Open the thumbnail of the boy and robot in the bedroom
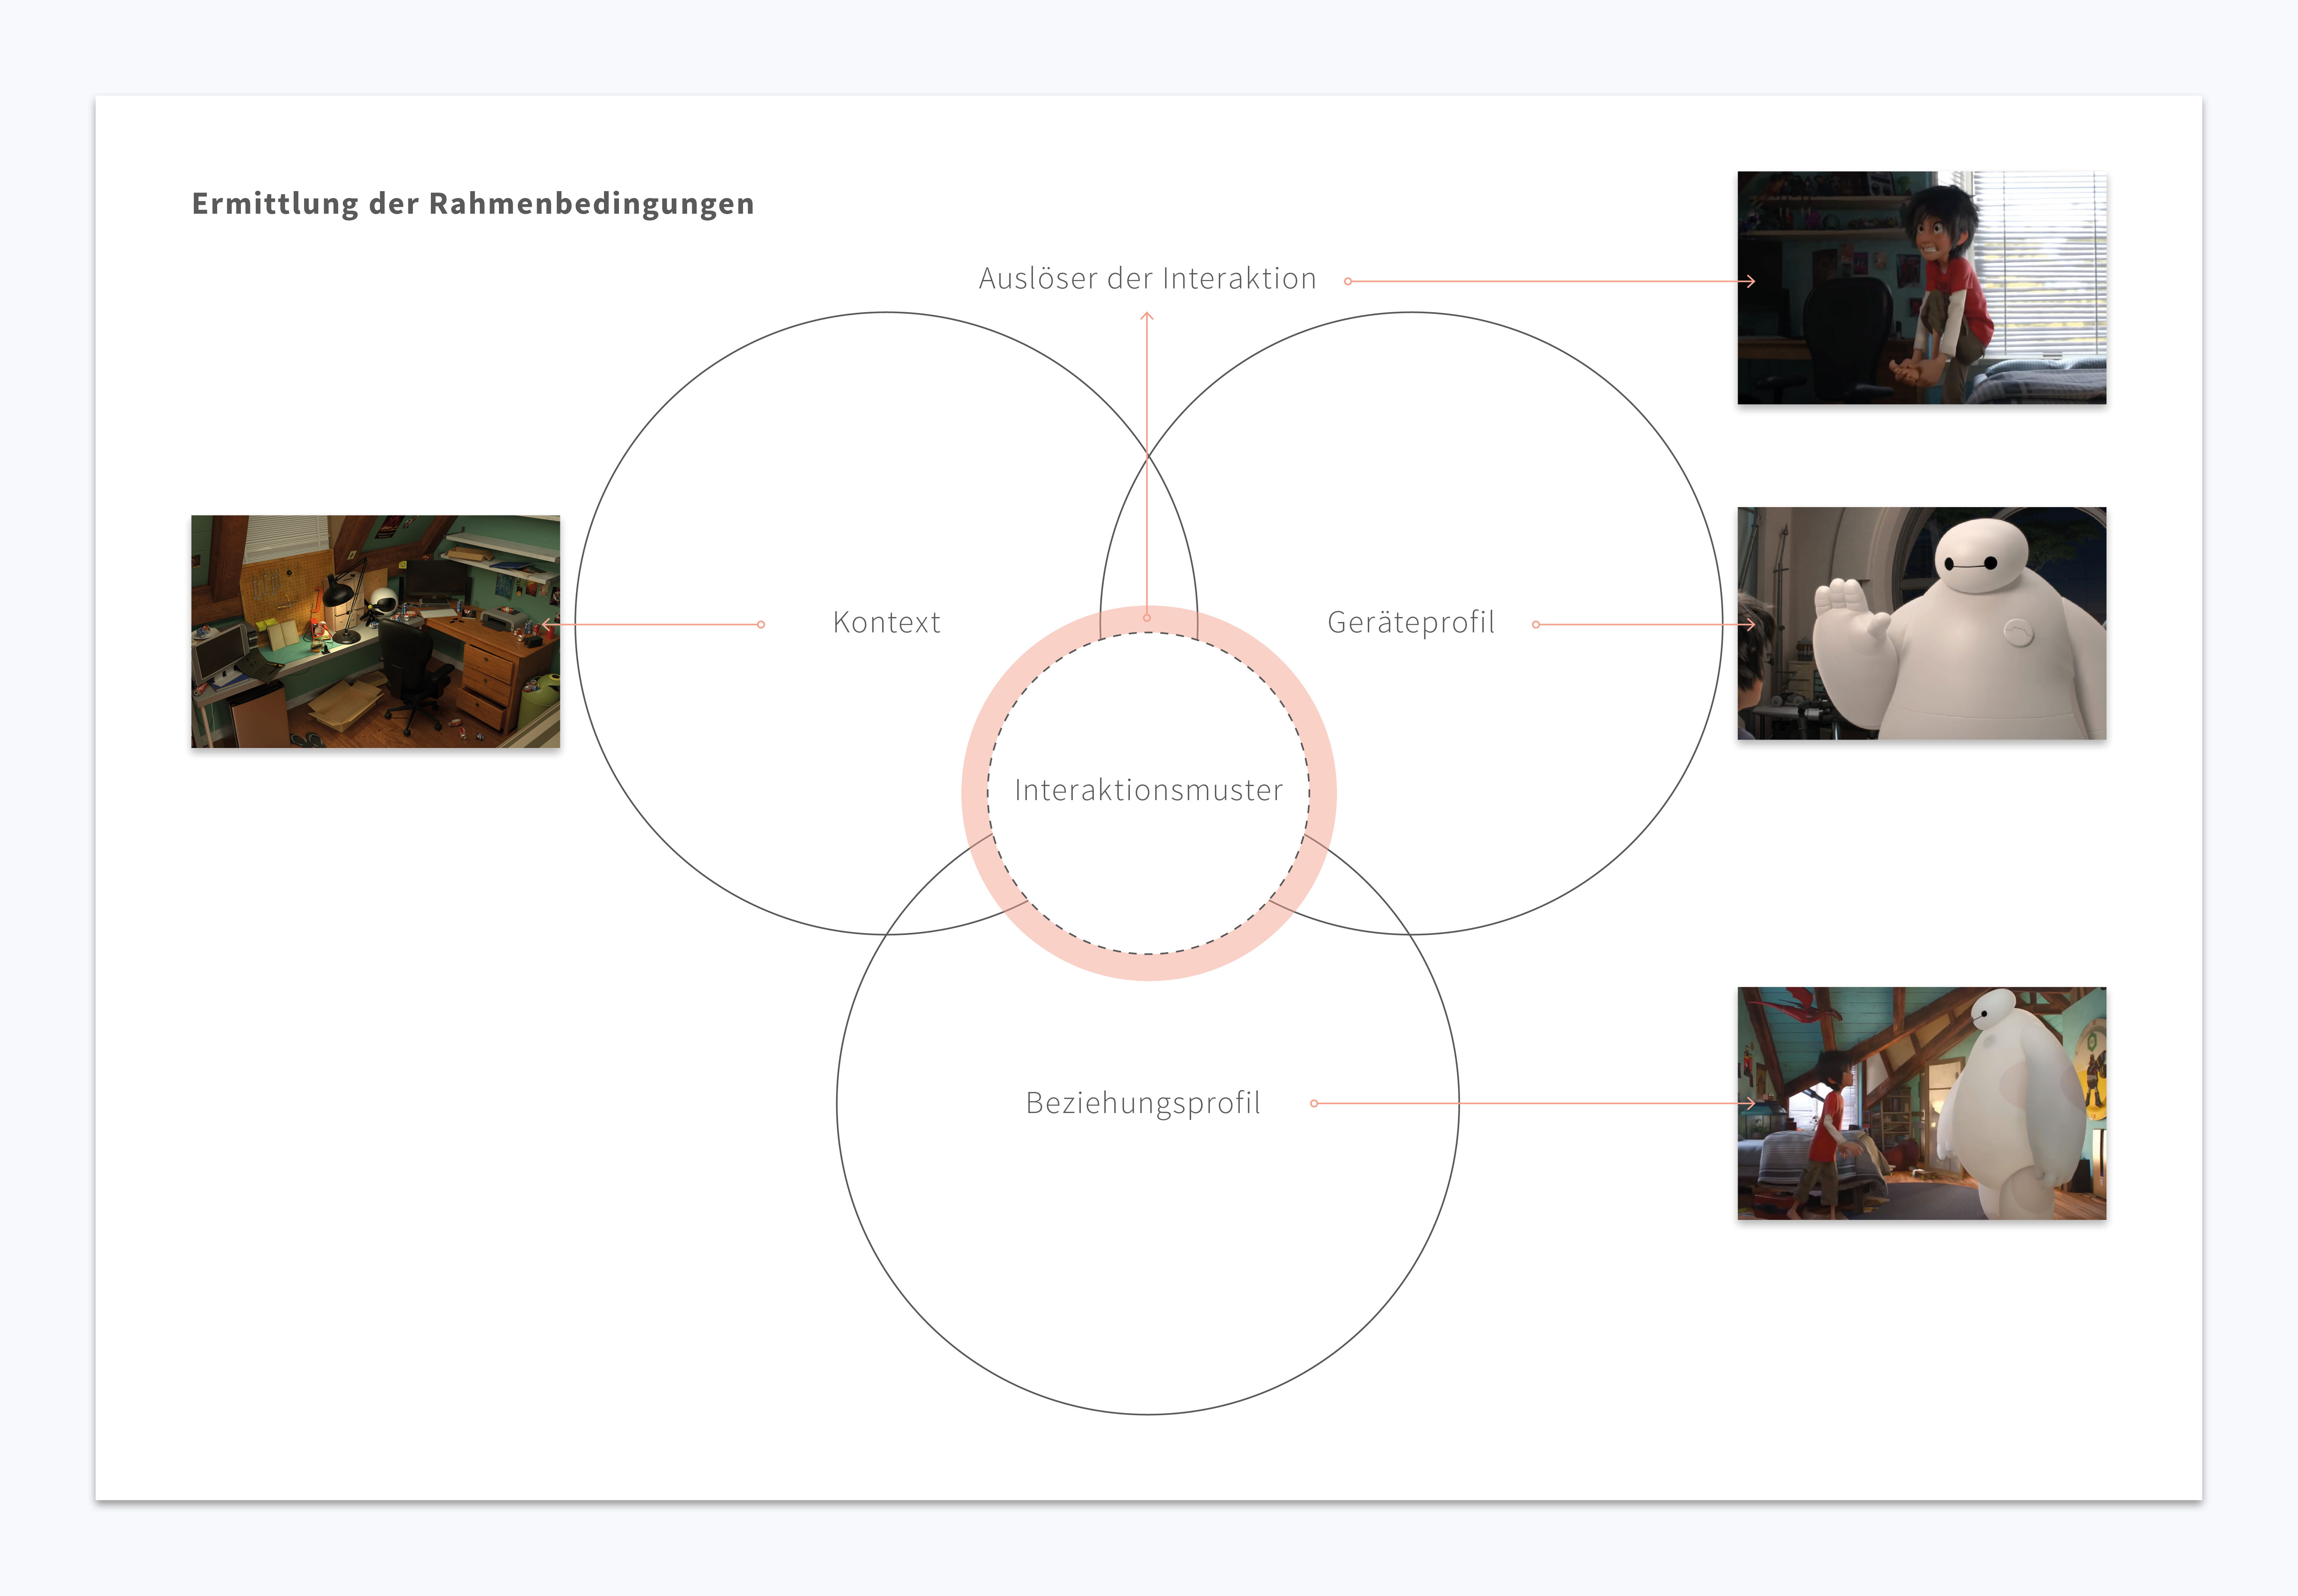This screenshot has width=2298, height=1596. [1921, 1103]
